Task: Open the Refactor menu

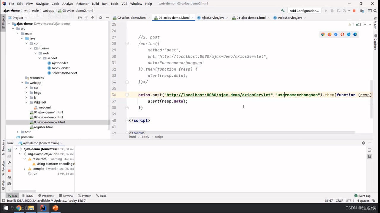Action: point(82,4)
